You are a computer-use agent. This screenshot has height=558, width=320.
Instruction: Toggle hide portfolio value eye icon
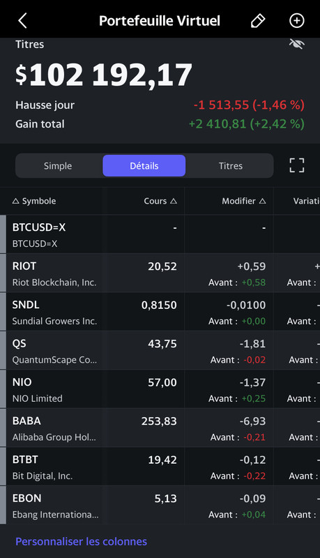(x=296, y=44)
